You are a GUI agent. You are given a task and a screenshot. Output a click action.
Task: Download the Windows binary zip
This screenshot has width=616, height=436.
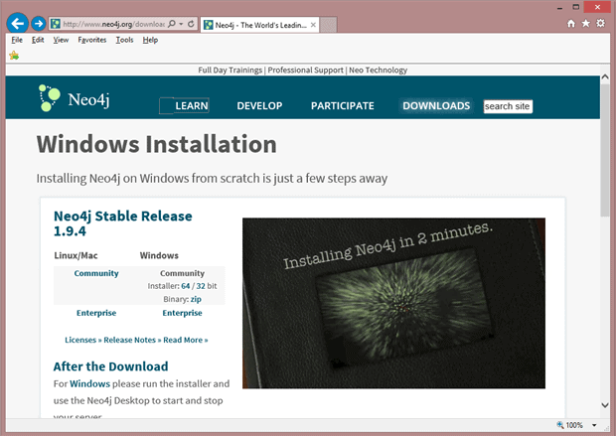tap(196, 299)
